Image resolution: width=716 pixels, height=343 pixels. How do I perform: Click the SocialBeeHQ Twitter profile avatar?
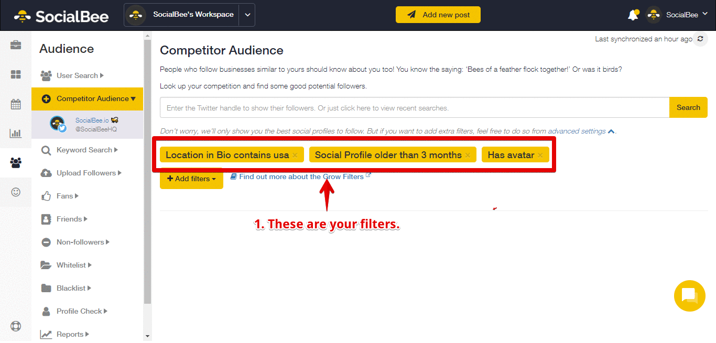[x=58, y=124]
